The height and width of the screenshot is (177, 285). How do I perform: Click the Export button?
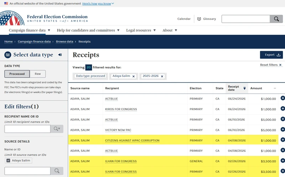271,55
